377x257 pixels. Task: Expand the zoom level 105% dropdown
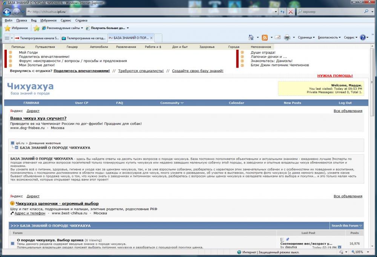[367, 252]
